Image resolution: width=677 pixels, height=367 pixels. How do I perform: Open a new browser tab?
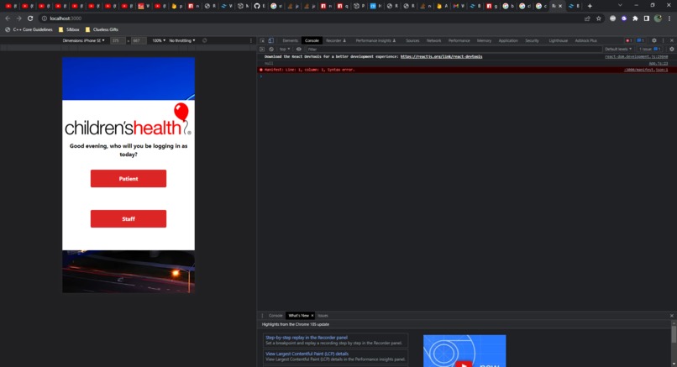click(590, 6)
